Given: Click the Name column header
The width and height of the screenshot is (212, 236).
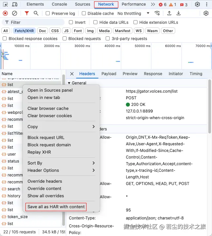Looking at the screenshot, I should point(30,74).
